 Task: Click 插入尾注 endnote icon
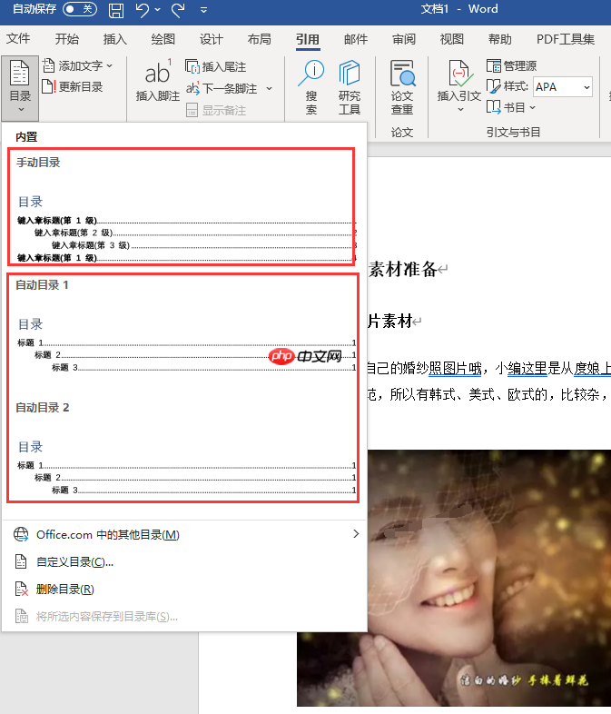pyautogui.click(x=192, y=66)
